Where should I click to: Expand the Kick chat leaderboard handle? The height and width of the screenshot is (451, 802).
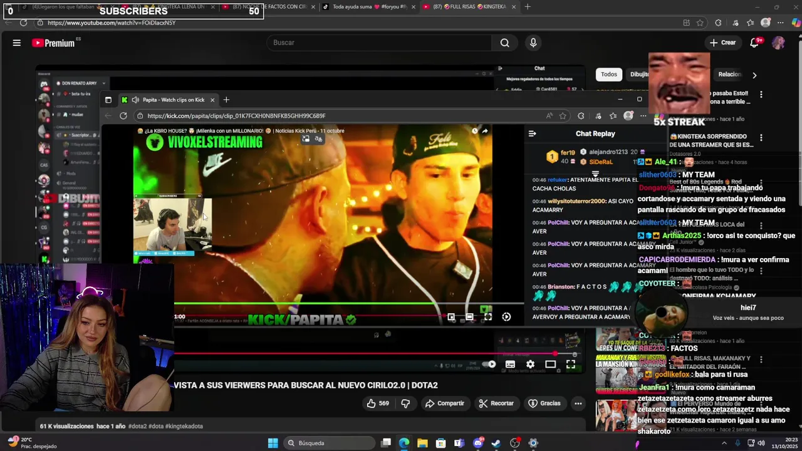coord(595,174)
